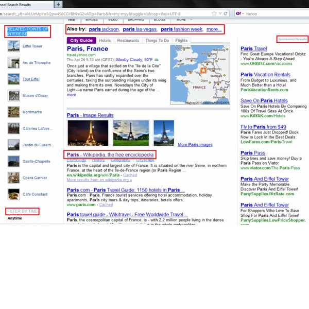Click the partly cloudy weather icon

point(156,60)
